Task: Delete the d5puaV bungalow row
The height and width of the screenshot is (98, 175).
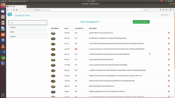Action: click(x=169, y=54)
